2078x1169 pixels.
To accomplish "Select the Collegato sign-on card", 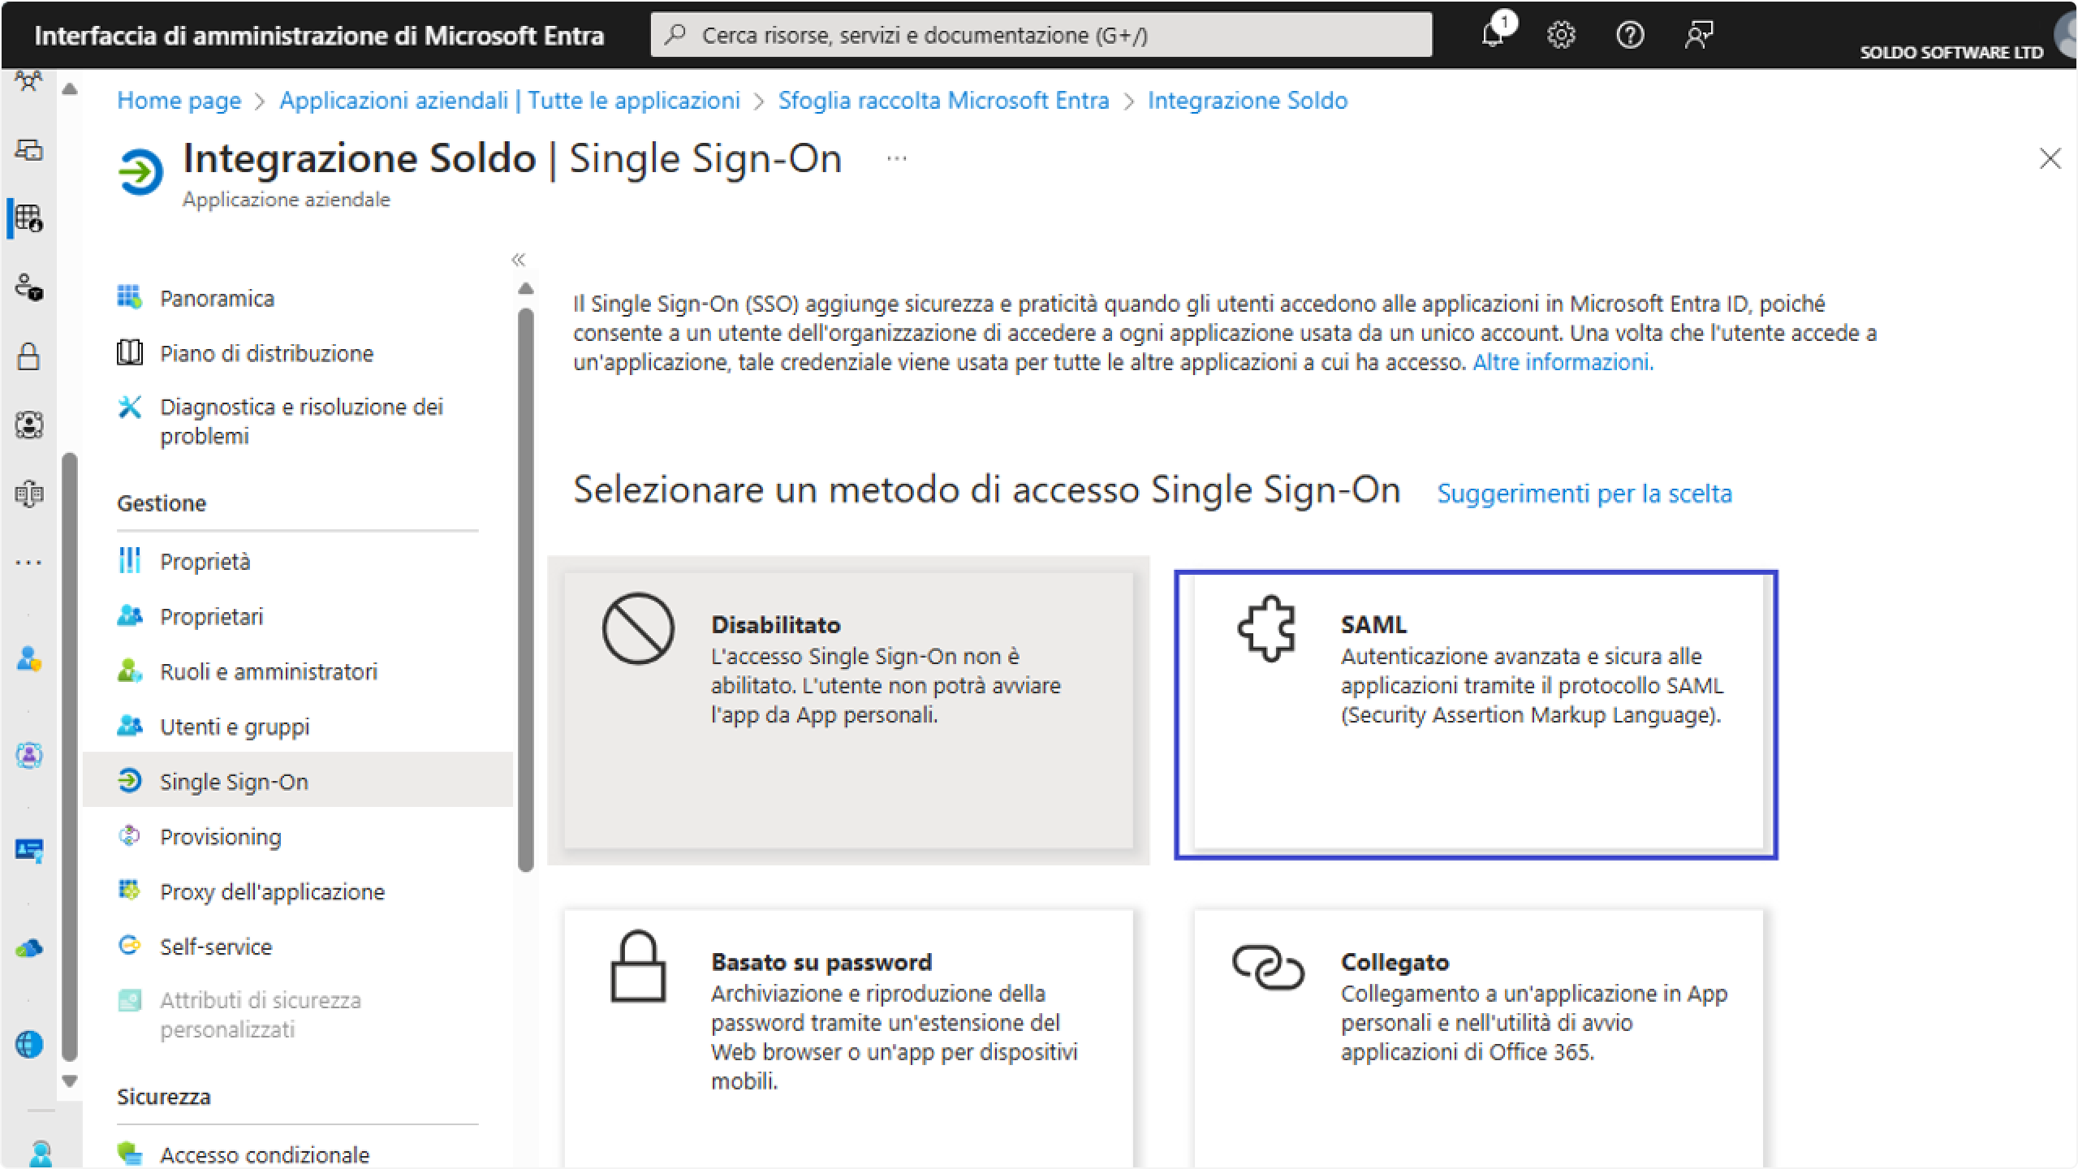I will coord(1478,1039).
